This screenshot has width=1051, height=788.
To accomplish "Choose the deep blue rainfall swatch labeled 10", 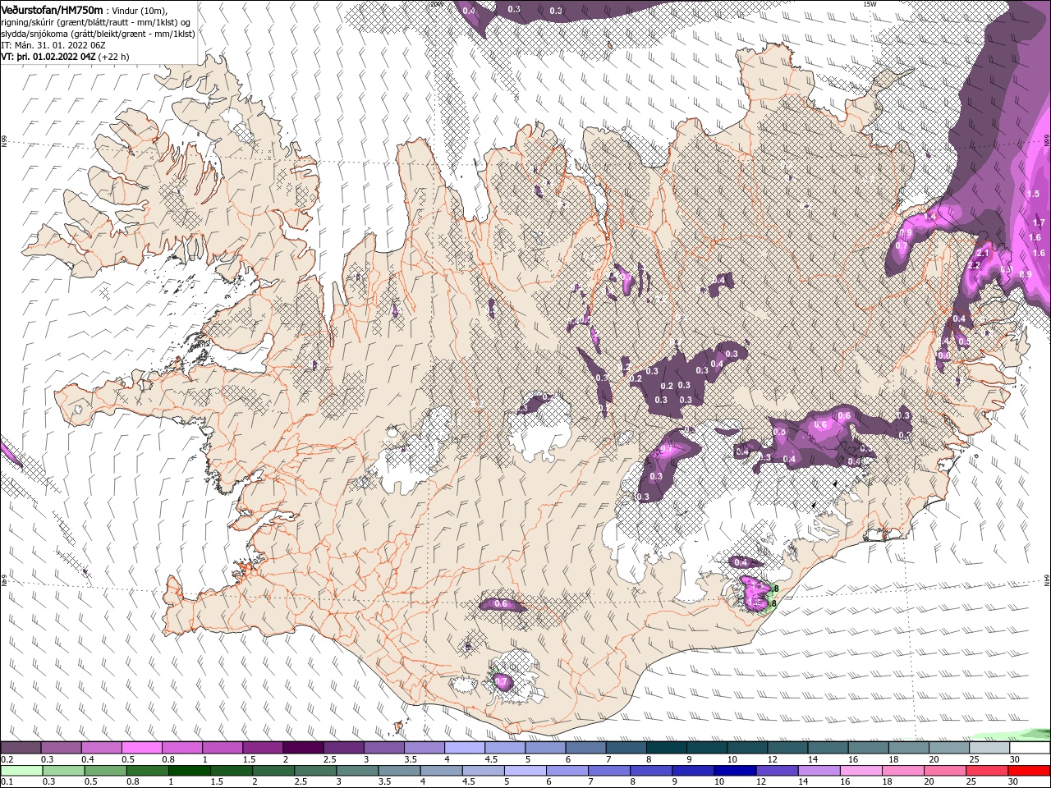I will click(736, 771).
